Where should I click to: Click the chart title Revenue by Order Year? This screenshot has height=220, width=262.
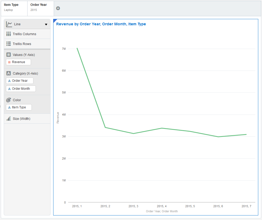pos(101,24)
